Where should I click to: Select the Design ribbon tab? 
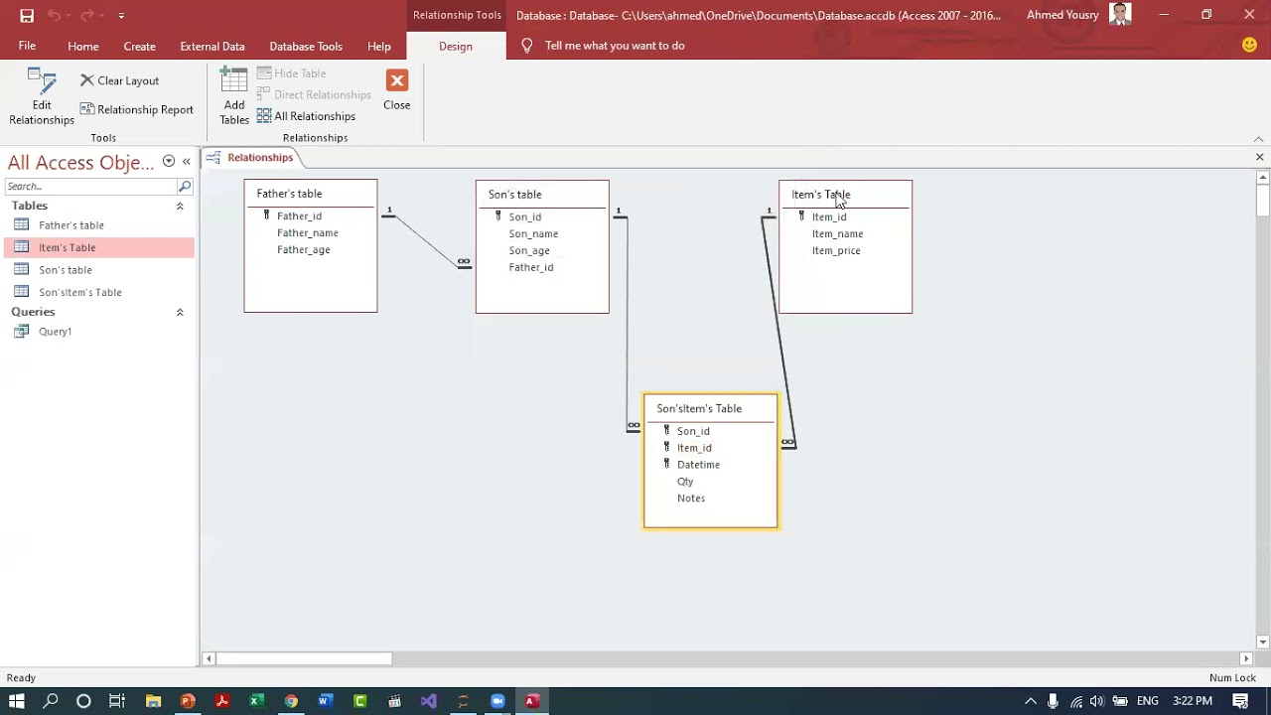pyautogui.click(x=456, y=46)
